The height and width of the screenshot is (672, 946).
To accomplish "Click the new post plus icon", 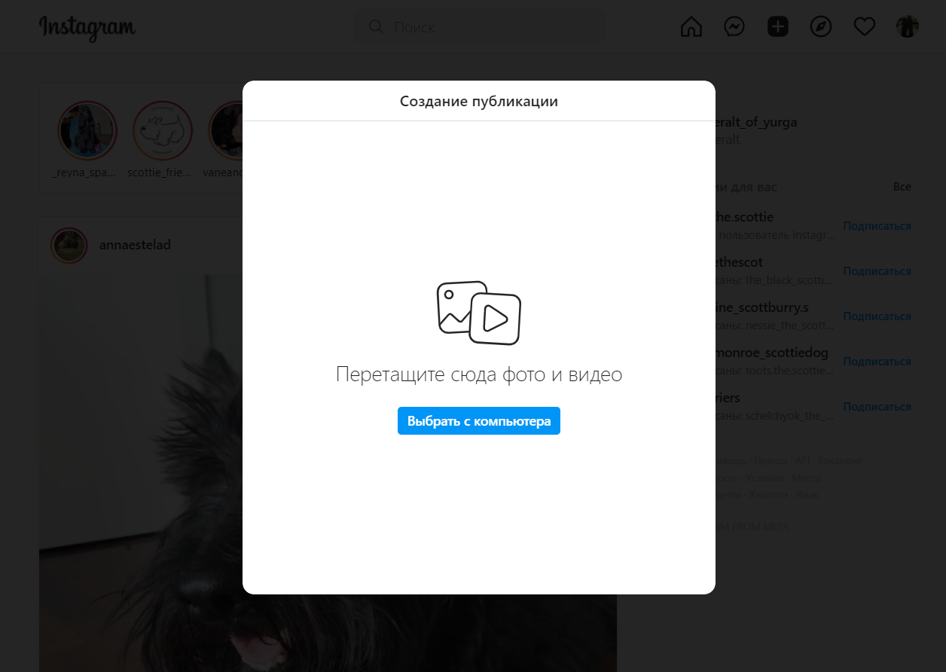I will [x=777, y=27].
